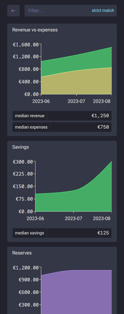The width and height of the screenshot is (124, 314).
Task: Click €1,200.00 axis label in Reserves chart
Action: pos(26,268)
